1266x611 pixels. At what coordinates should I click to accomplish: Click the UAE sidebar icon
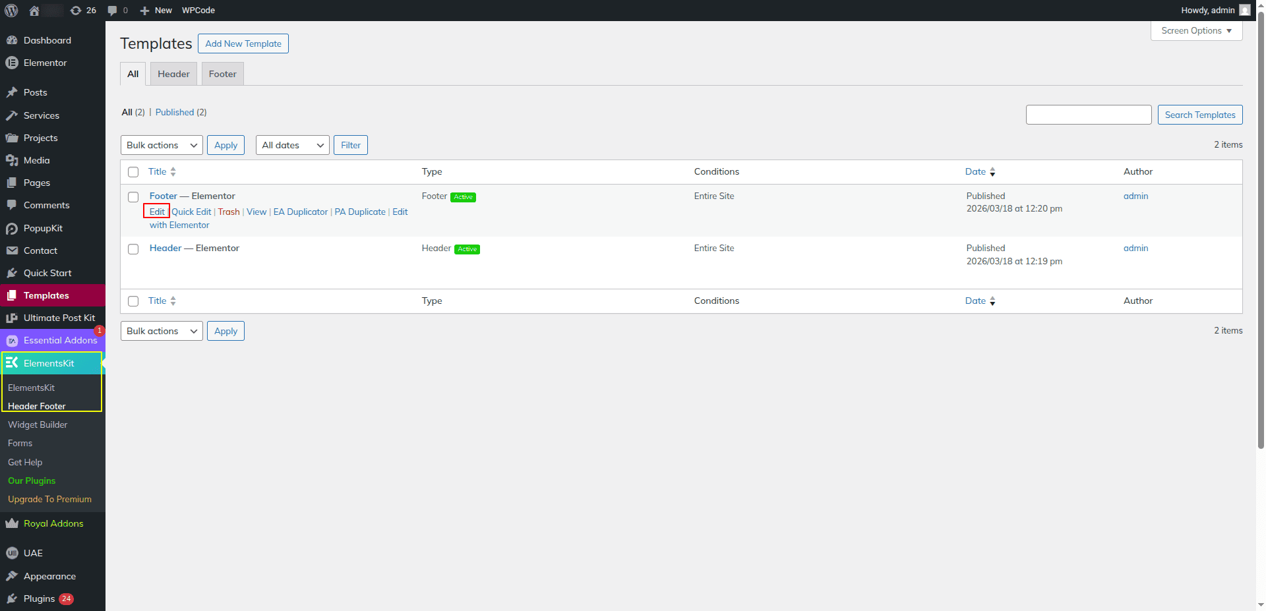[x=12, y=553]
